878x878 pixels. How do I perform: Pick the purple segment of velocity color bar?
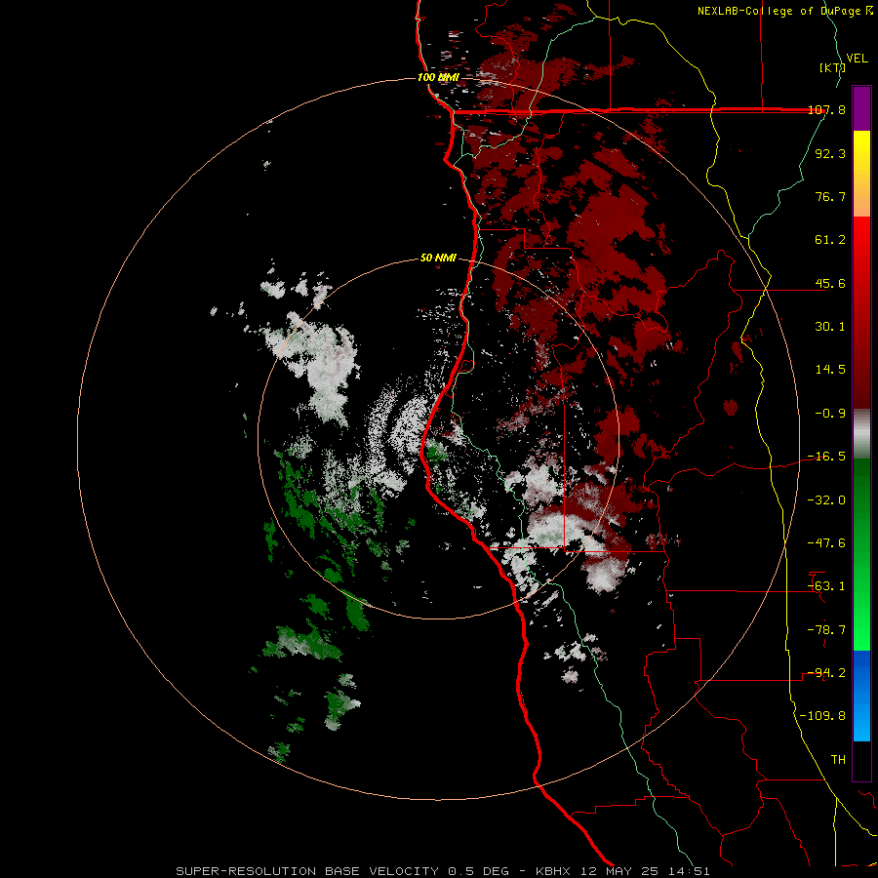coord(861,108)
